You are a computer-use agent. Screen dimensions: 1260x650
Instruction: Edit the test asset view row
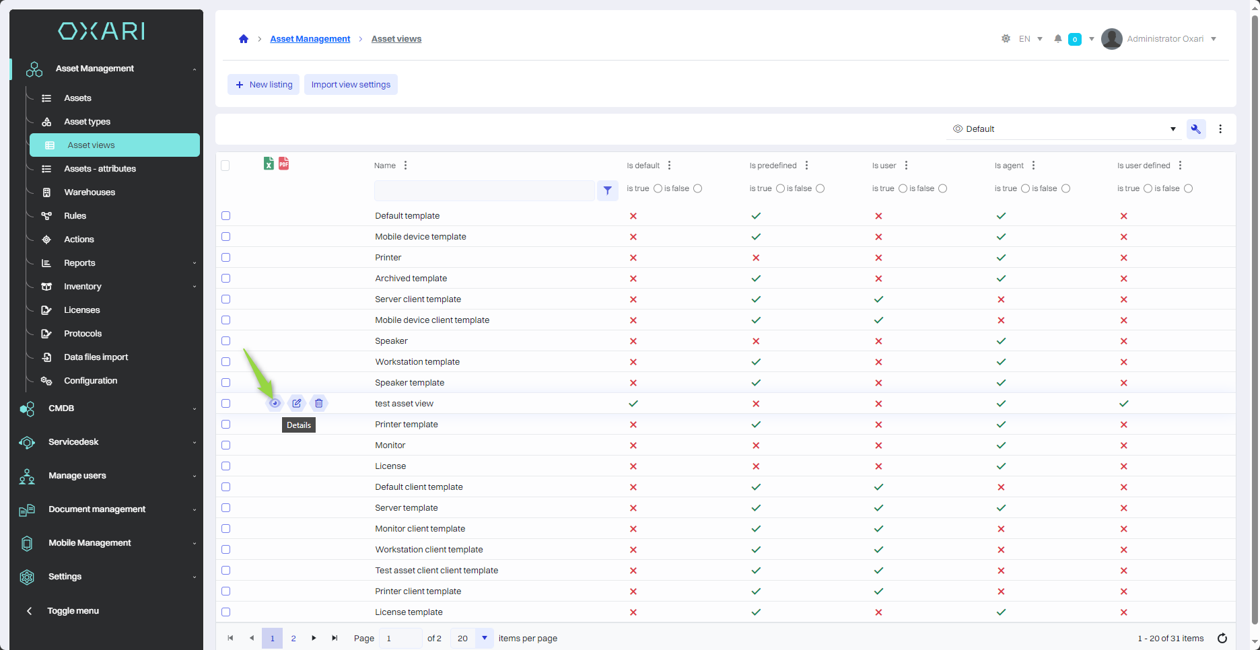(x=297, y=404)
